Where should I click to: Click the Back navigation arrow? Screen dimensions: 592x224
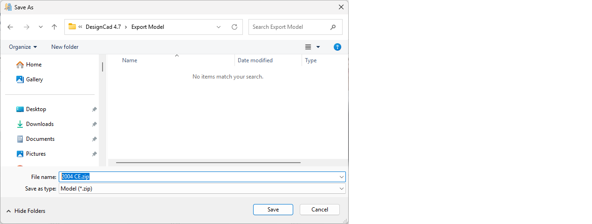10,27
